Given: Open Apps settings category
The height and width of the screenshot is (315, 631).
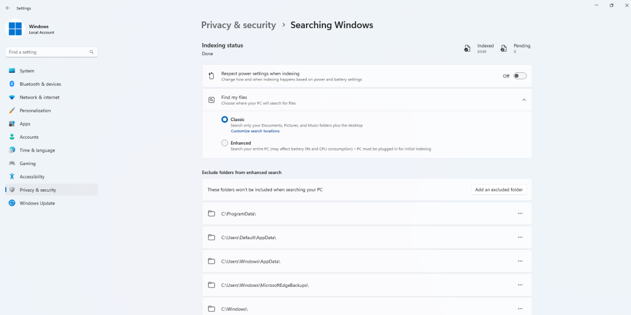Looking at the screenshot, I should pyautogui.click(x=52, y=123).
